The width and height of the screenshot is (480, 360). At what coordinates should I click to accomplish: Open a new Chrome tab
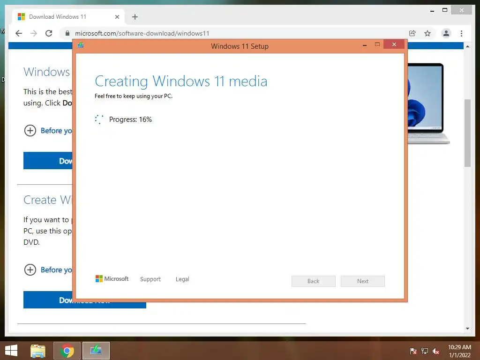[135, 17]
